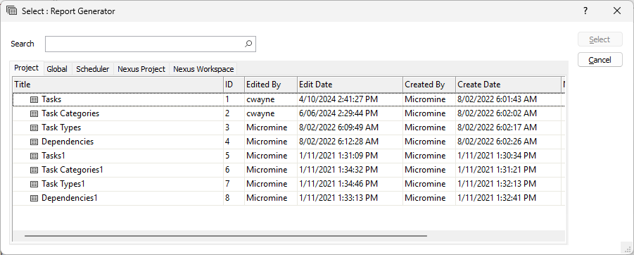Sort list by Title column header
The height and width of the screenshot is (255, 634).
[118, 85]
